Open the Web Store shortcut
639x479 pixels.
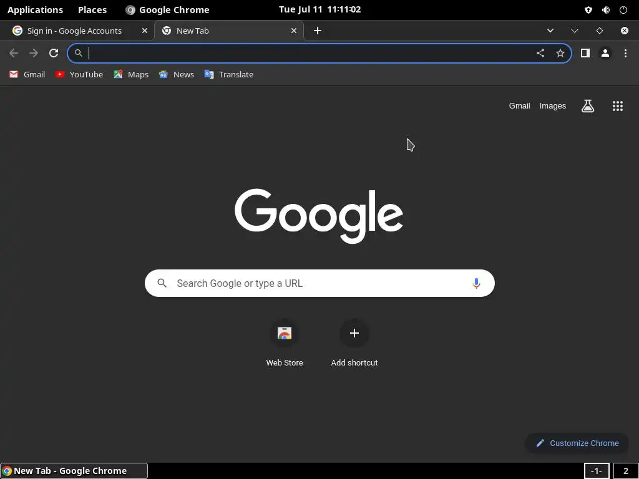coord(285,343)
